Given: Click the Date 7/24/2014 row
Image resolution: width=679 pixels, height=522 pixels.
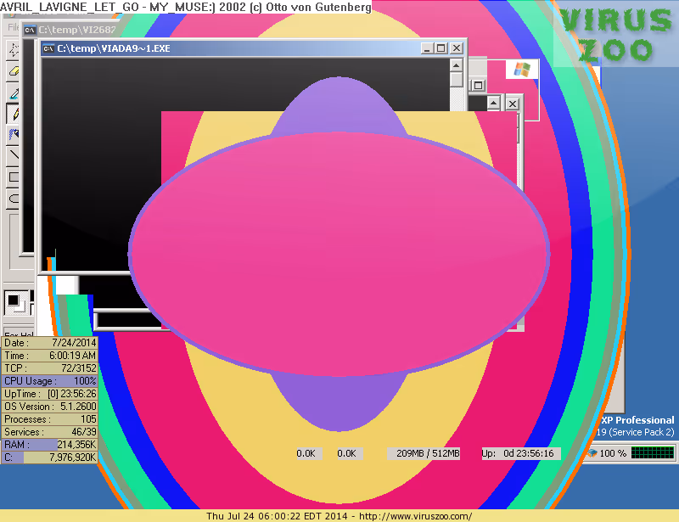Looking at the screenshot, I should 50,343.
